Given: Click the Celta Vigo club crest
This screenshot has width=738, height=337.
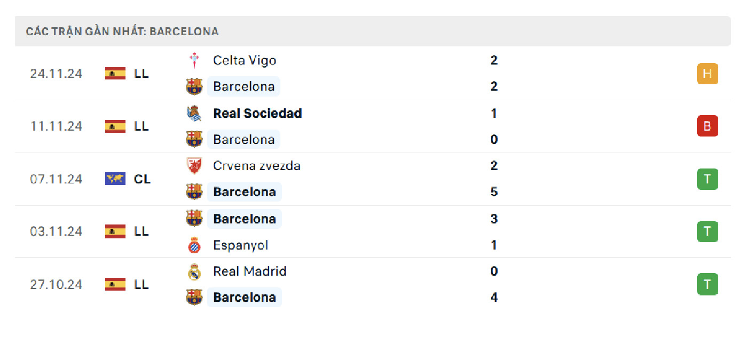Looking at the screenshot, I should tap(194, 60).
